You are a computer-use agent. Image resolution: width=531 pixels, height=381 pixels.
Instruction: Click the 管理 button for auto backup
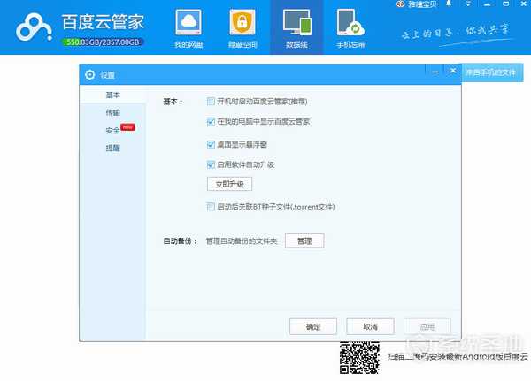point(304,240)
